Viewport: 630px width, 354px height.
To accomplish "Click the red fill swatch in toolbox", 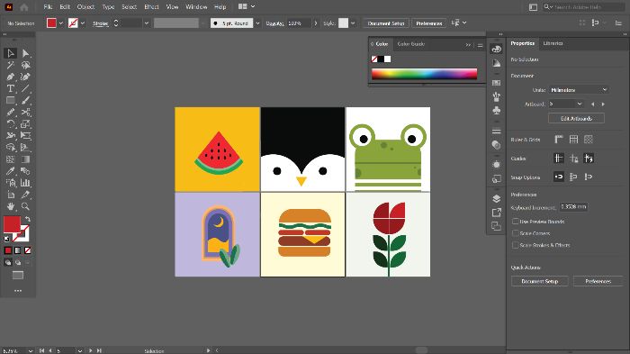I will (x=12, y=224).
